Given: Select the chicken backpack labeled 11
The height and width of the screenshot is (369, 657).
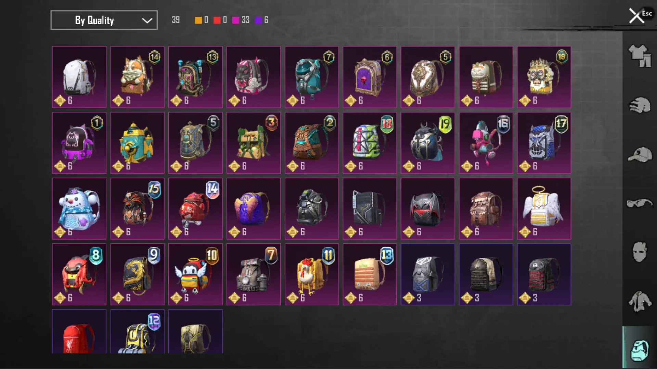Looking at the screenshot, I should tap(312, 274).
